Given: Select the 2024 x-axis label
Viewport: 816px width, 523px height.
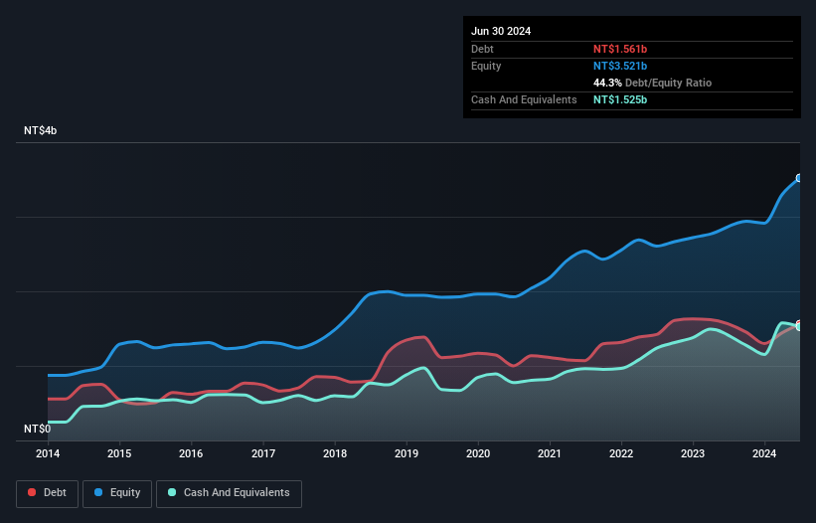Looking at the screenshot, I should (764, 453).
